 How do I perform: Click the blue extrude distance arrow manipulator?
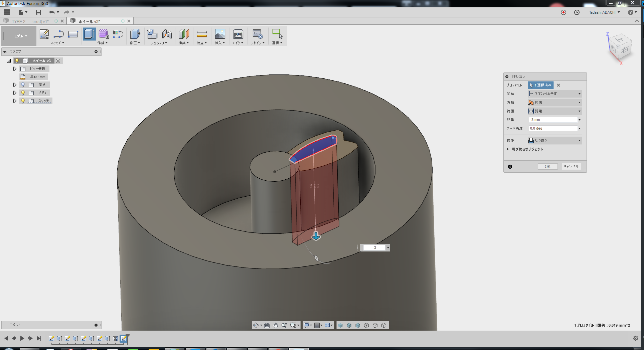pyautogui.click(x=316, y=236)
